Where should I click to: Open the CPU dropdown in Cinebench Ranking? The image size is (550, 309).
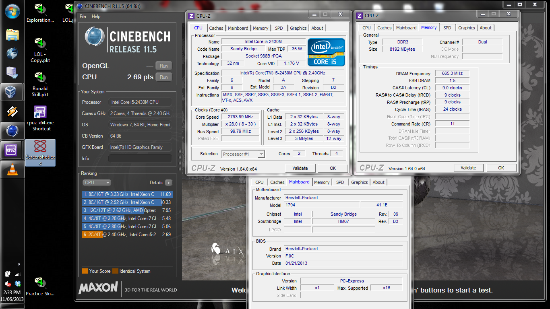[x=97, y=182]
